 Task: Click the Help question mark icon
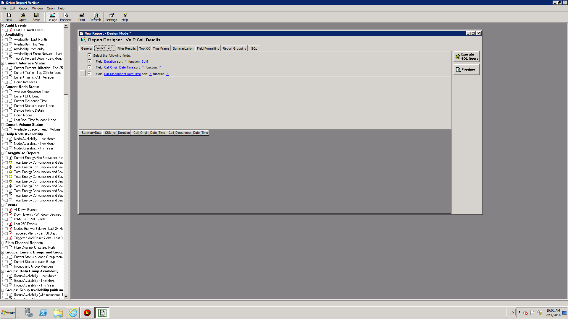click(125, 17)
